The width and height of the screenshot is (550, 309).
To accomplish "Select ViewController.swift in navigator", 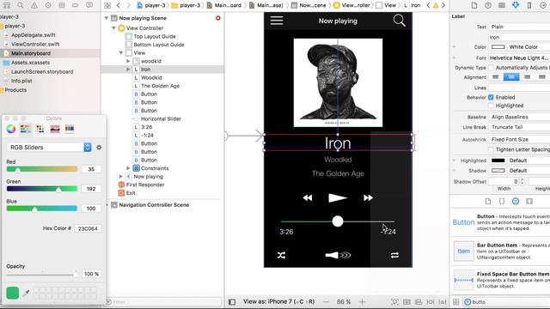I will coord(35,44).
